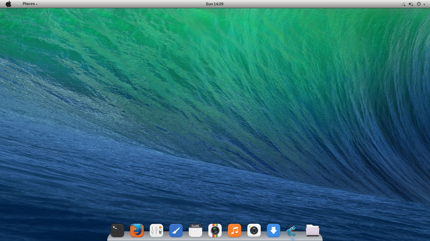Launch the blue paintbrush app in dock
Viewport: 430px width, 241px height.
(176, 230)
